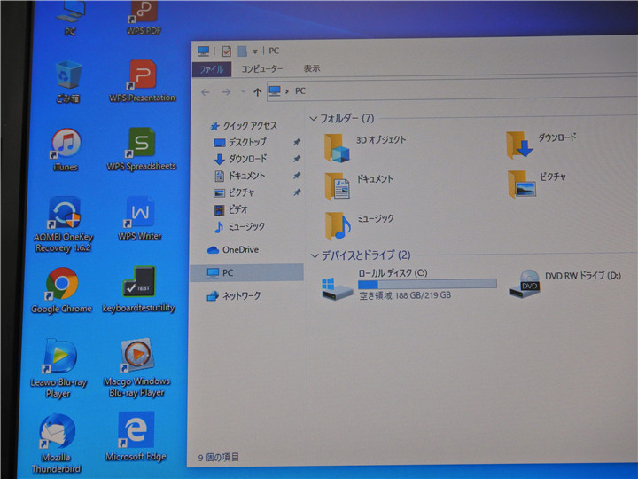Select デスクトップ in the navigation pane
The image size is (638, 479).
point(240,142)
